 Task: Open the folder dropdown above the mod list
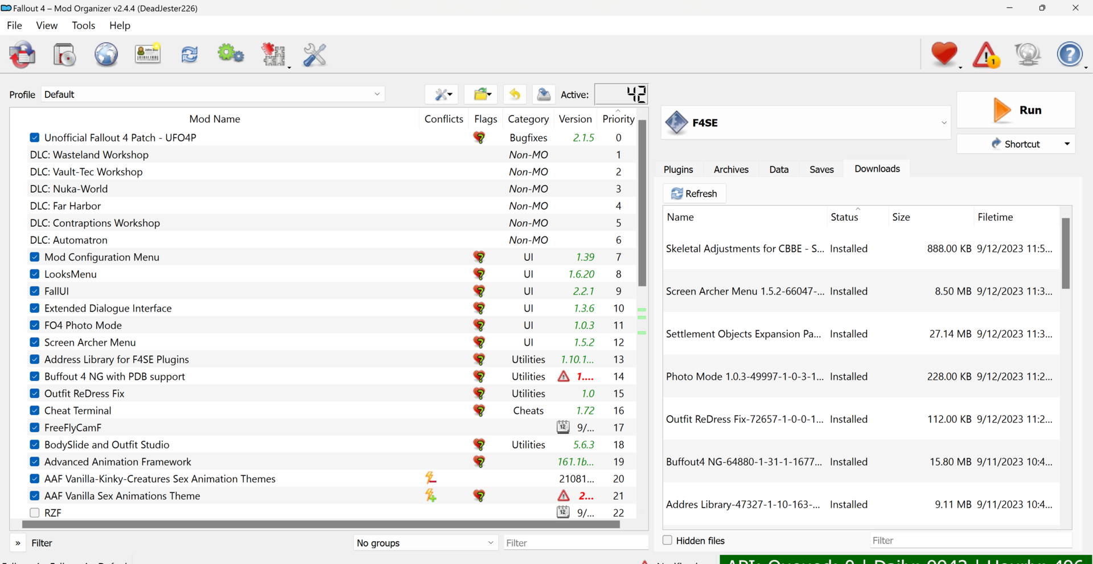tap(481, 94)
